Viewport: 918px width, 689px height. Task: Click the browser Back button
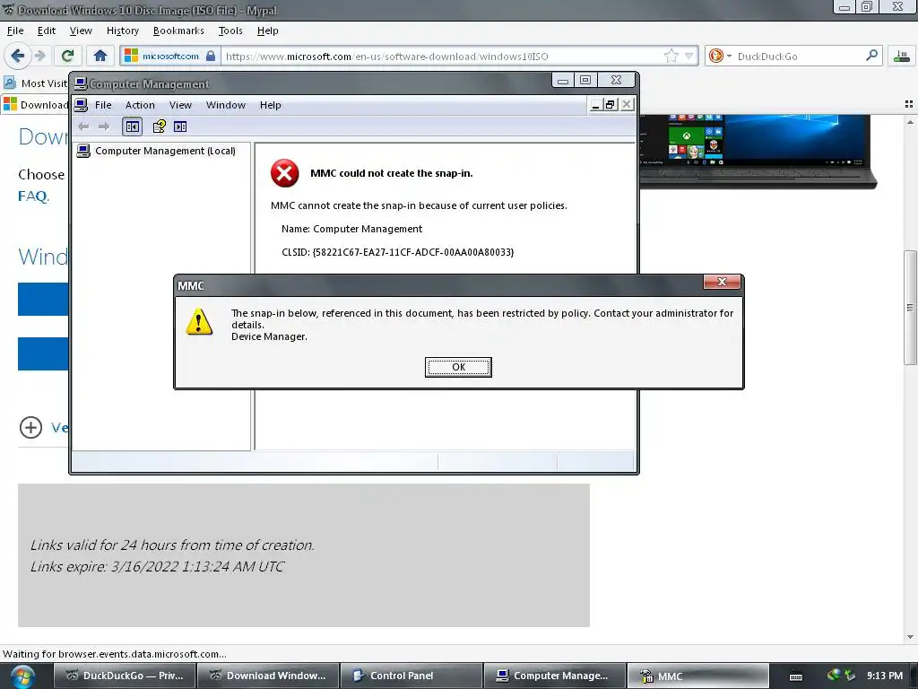tap(17, 57)
